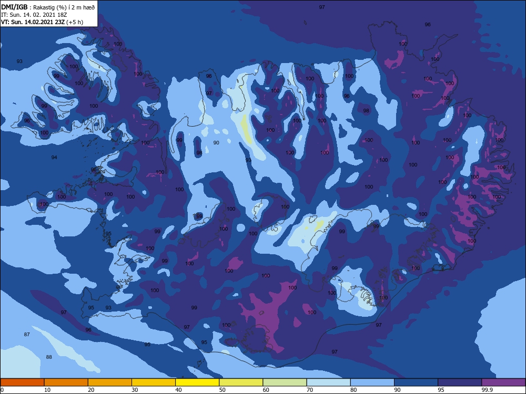Click the legend label '40'
The width and height of the screenshot is (526, 394).
(x=178, y=390)
